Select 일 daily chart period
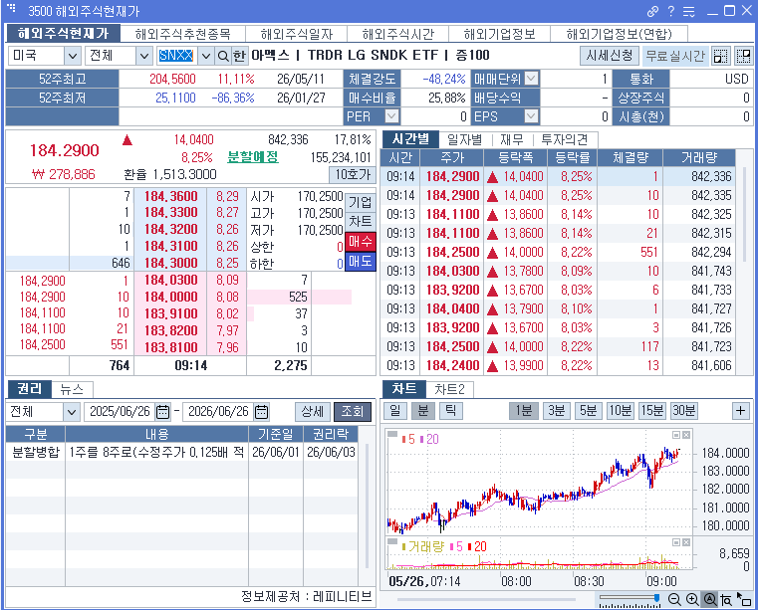This screenshot has width=758, height=610. tap(395, 411)
